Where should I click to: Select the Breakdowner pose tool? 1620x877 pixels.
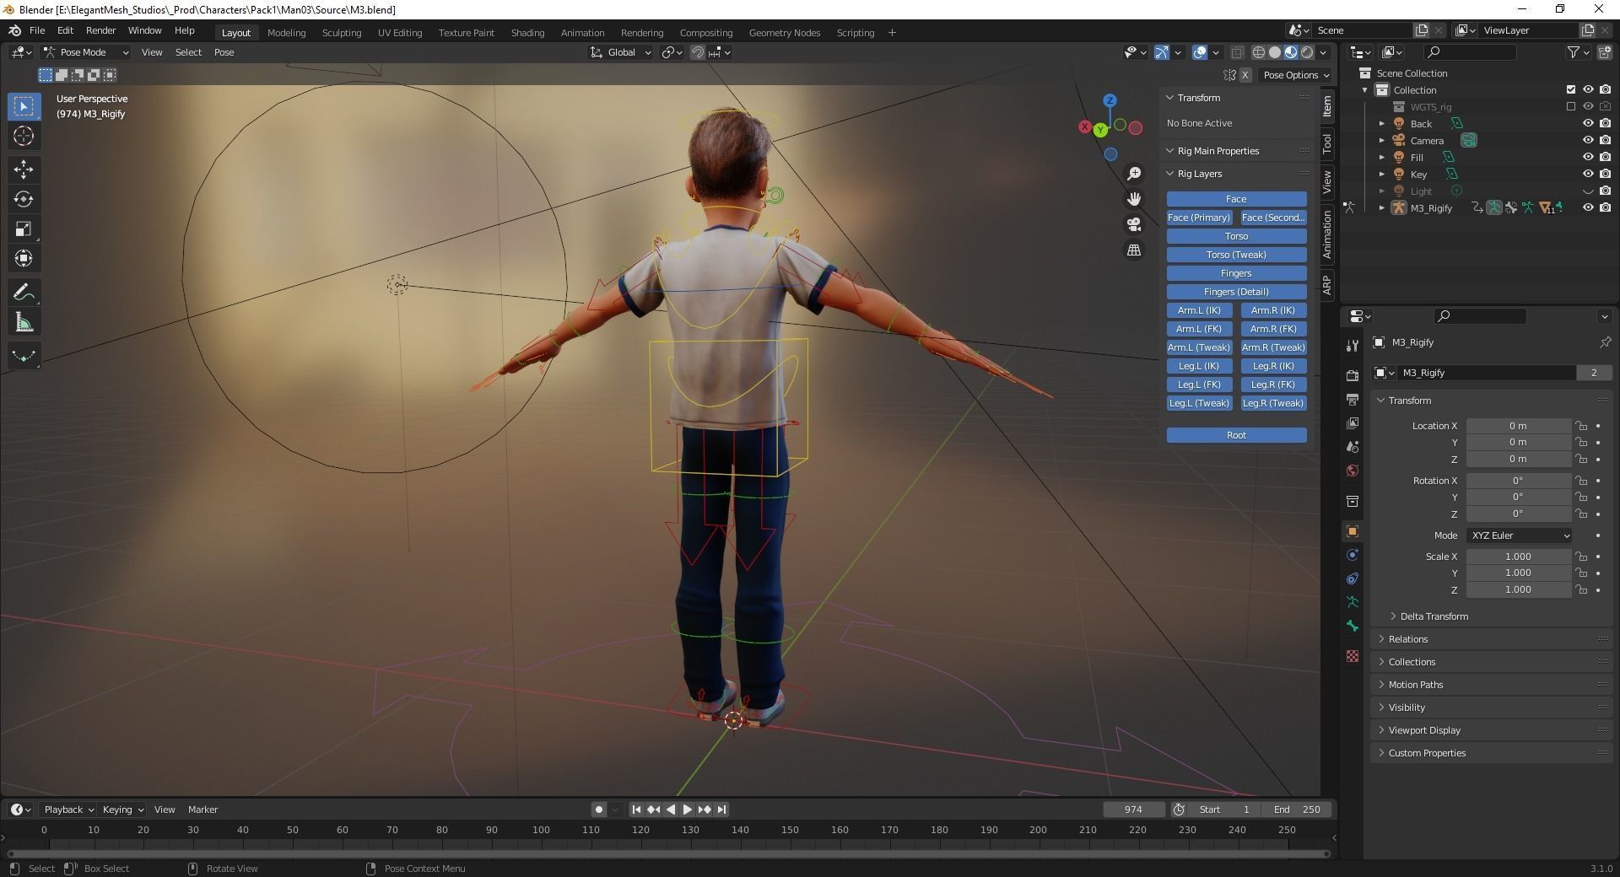(x=24, y=356)
